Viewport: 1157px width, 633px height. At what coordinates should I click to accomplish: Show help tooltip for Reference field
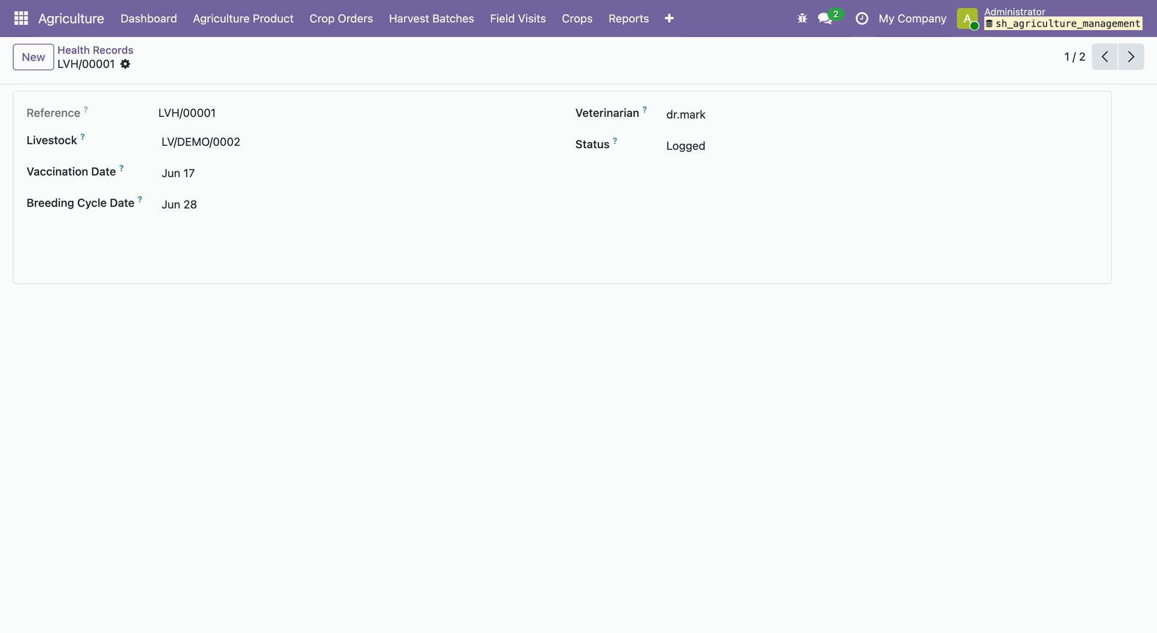(x=86, y=110)
